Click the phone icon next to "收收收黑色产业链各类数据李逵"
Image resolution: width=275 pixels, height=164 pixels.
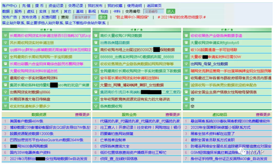click(x=186, y=36)
